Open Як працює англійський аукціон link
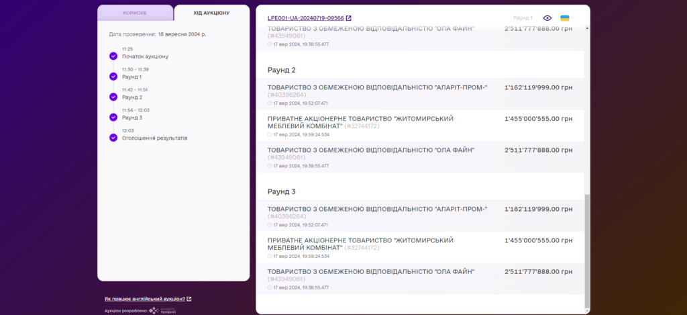 [x=145, y=299]
